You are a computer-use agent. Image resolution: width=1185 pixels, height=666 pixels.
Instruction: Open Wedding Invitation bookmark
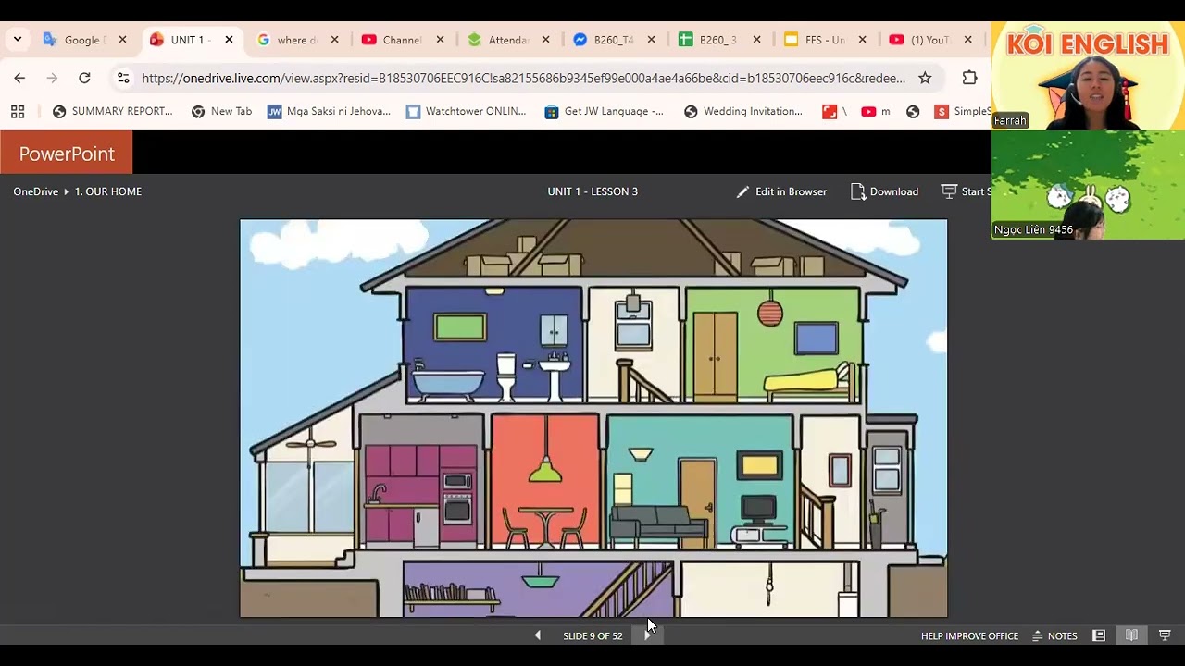click(743, 111)
